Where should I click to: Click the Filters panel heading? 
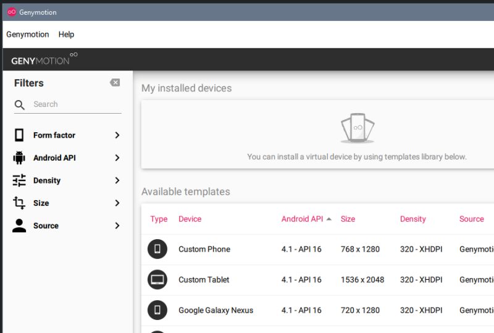pos(28,83)
